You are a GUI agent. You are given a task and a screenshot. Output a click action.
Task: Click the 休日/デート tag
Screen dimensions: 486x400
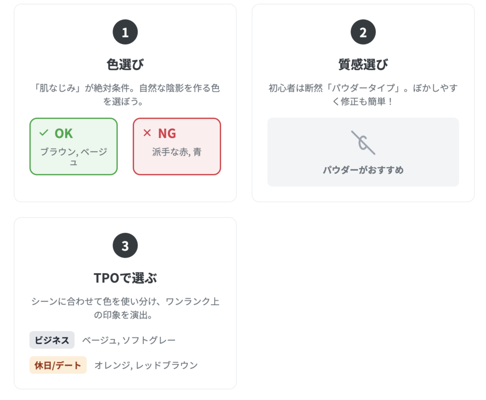point(58,365)
